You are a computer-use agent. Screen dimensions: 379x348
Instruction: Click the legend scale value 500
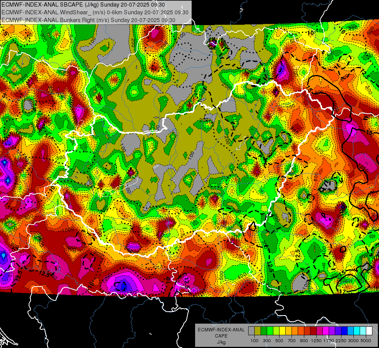click(279, 341)
